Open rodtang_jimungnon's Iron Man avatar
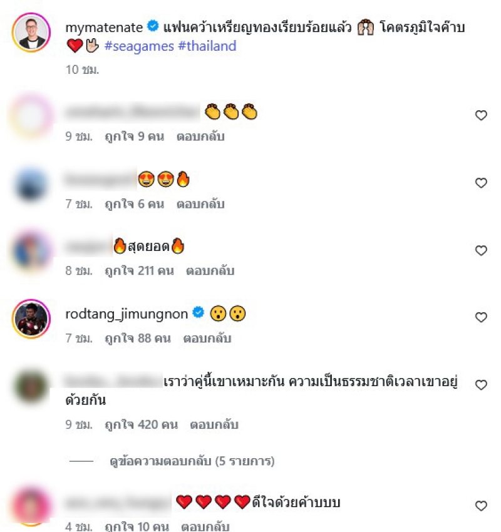 tap(31, 319)
